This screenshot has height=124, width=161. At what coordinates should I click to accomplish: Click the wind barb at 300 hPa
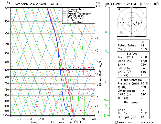pyautogui.click(x=108, y=6)
